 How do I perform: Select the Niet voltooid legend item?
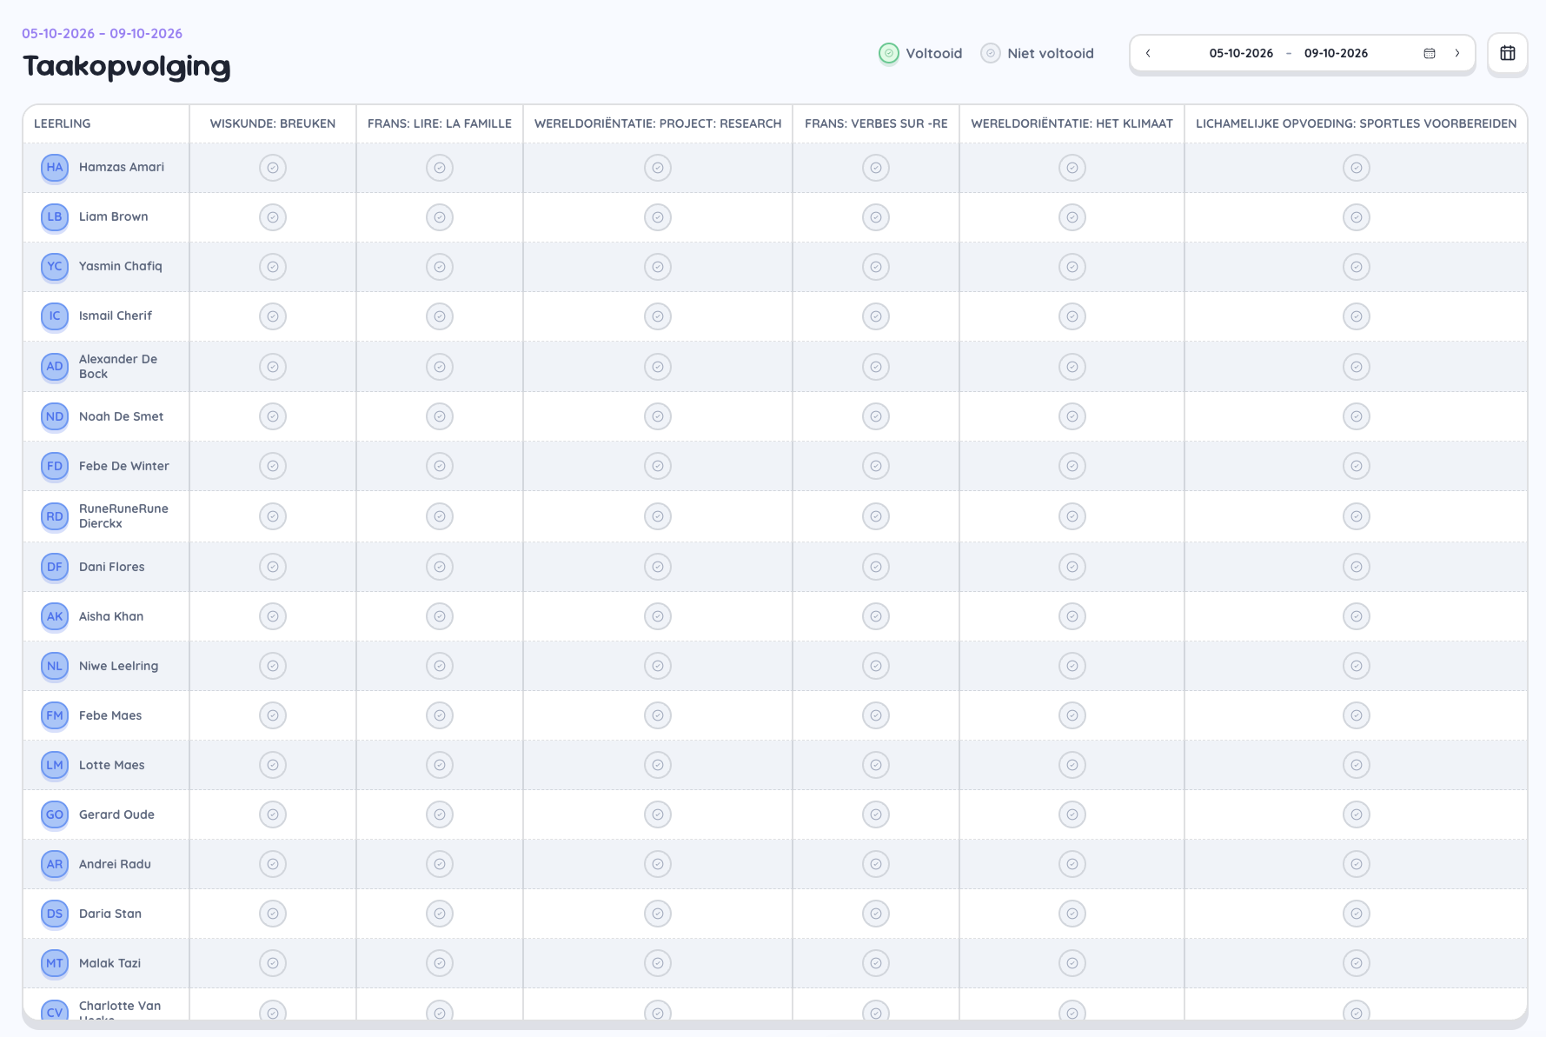(x=1037, y=53)
